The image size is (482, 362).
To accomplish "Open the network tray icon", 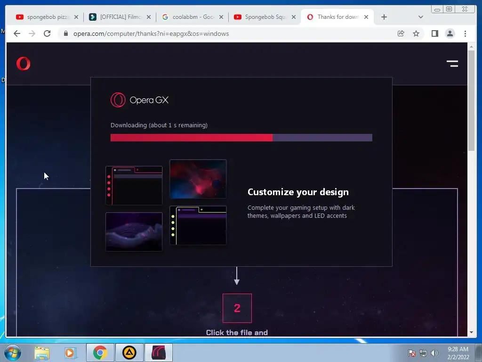I will (x=423, y=353).
